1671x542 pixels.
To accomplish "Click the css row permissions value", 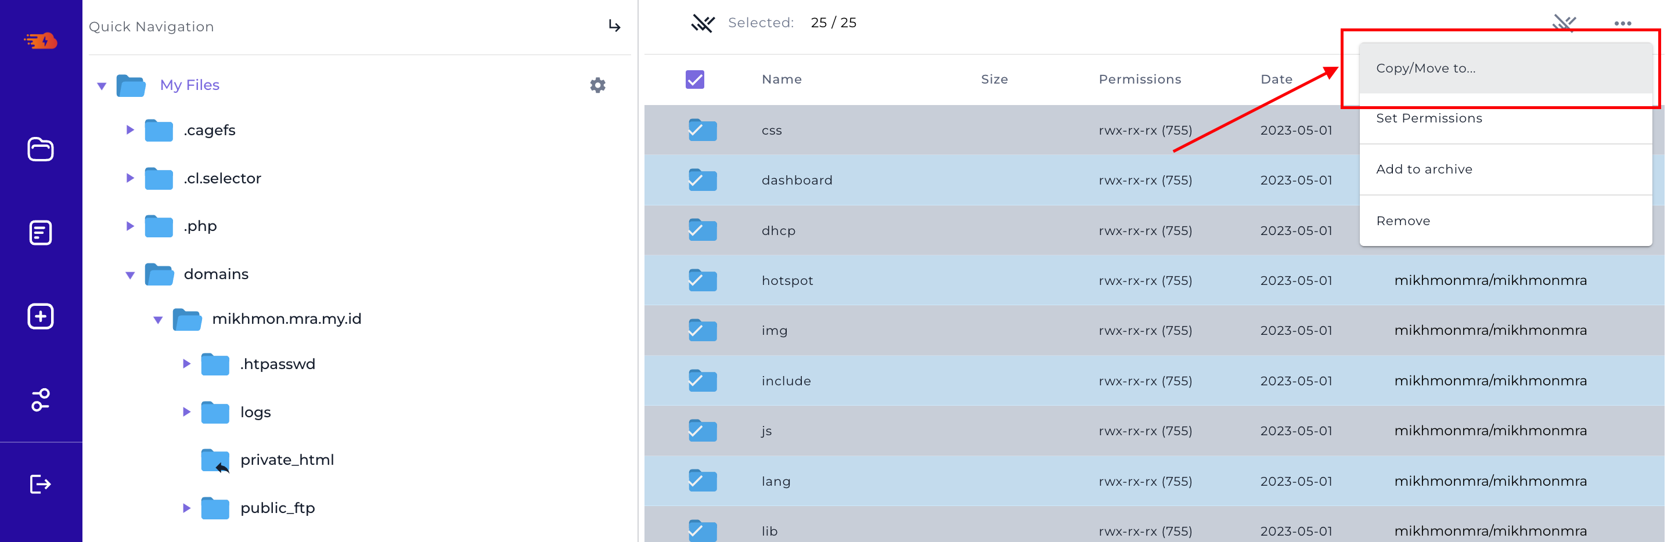I will tap(1145, 131).
